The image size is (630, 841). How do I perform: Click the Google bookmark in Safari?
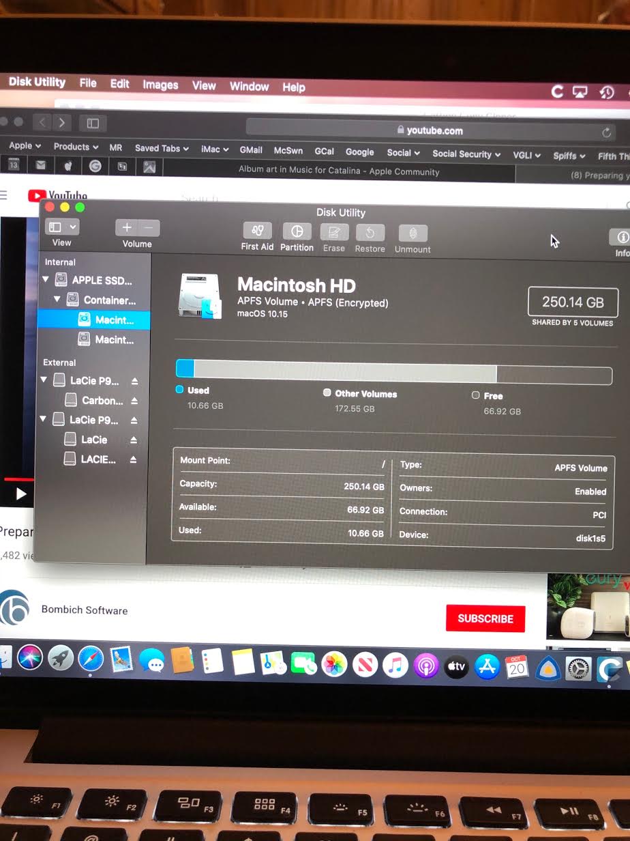[x=359, y=152]
